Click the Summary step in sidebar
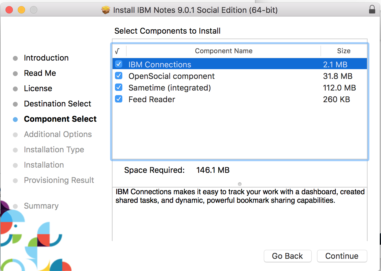Viewport: 381px width, 271px height. (41, 206)
